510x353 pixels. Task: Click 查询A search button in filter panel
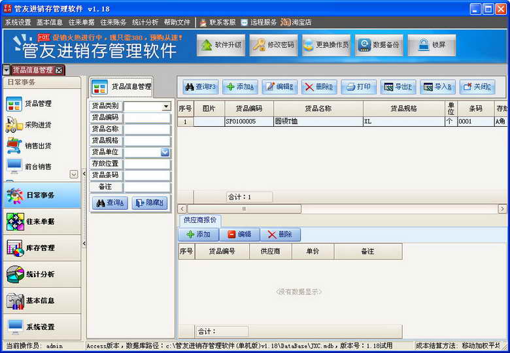[x=110, y=203]
